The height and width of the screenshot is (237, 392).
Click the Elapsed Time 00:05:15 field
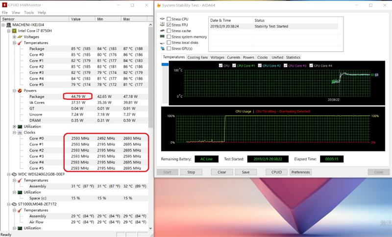coord(332,159)
